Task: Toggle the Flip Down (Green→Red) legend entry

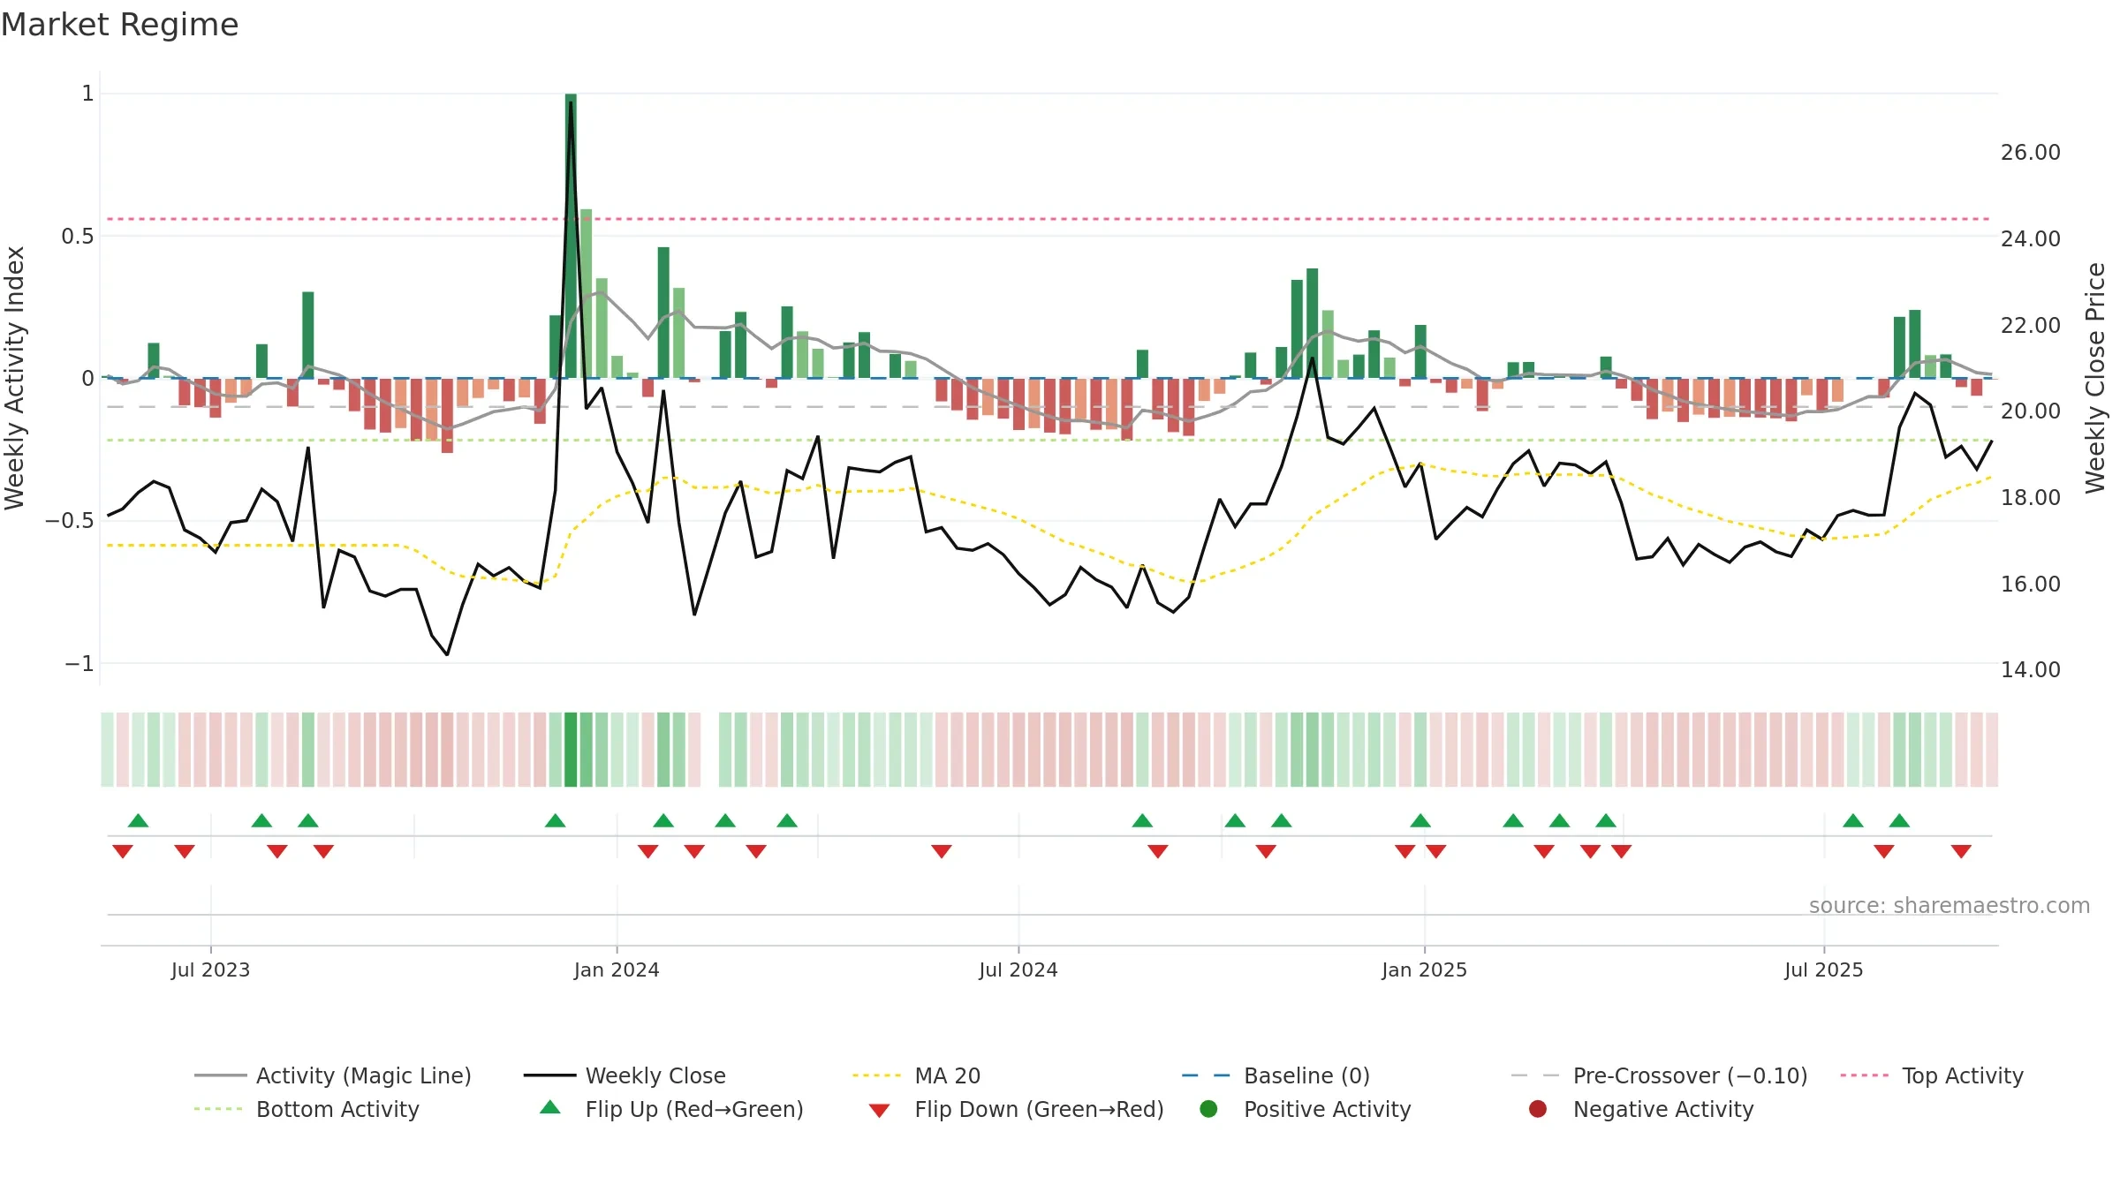Action: (x=1016, y=1109)
